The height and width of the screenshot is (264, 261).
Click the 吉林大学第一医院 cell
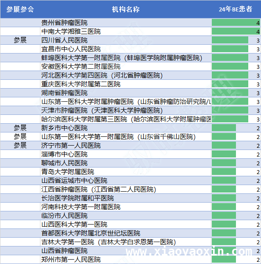(x=126, y=242)
